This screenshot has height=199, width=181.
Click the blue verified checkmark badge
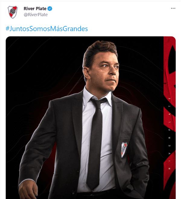(50, 9)
